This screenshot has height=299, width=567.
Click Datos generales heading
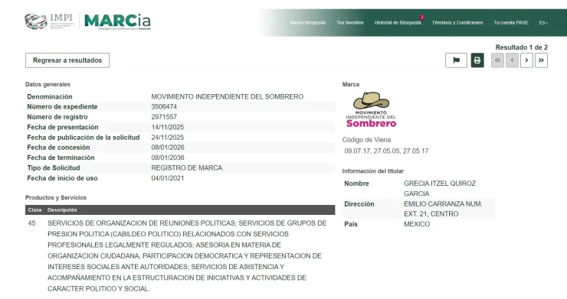tap(48, 84)
